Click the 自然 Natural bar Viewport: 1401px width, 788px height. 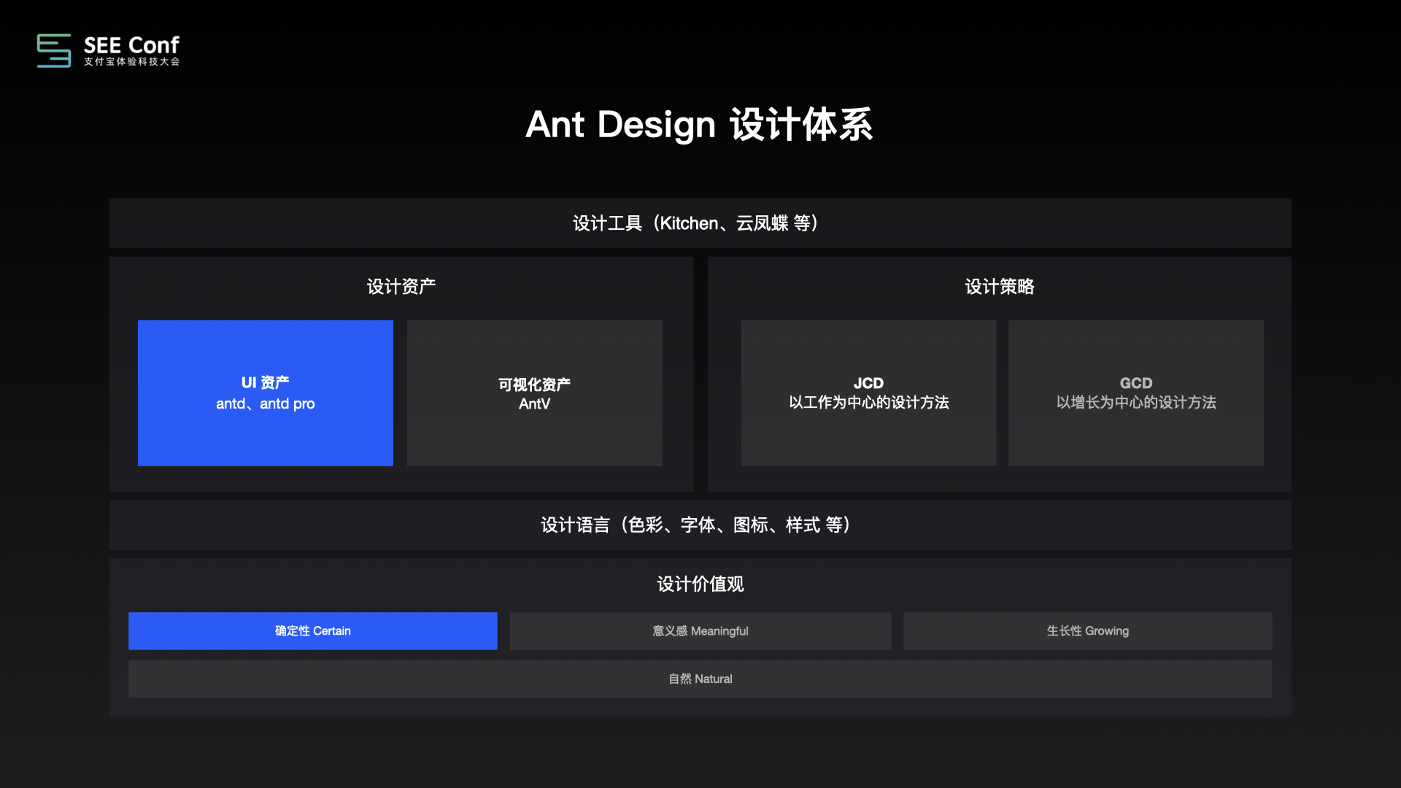[x=700, y=679]
